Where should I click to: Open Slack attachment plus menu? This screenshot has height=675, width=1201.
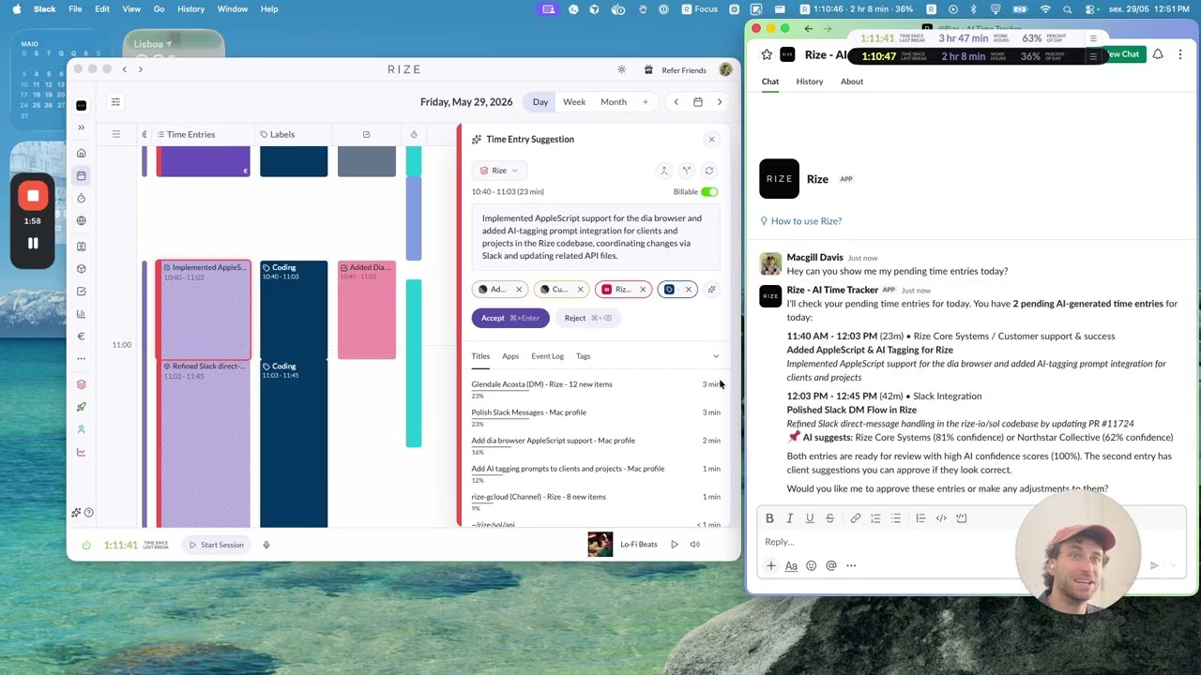pyautogui.click(x=771, y=565)
